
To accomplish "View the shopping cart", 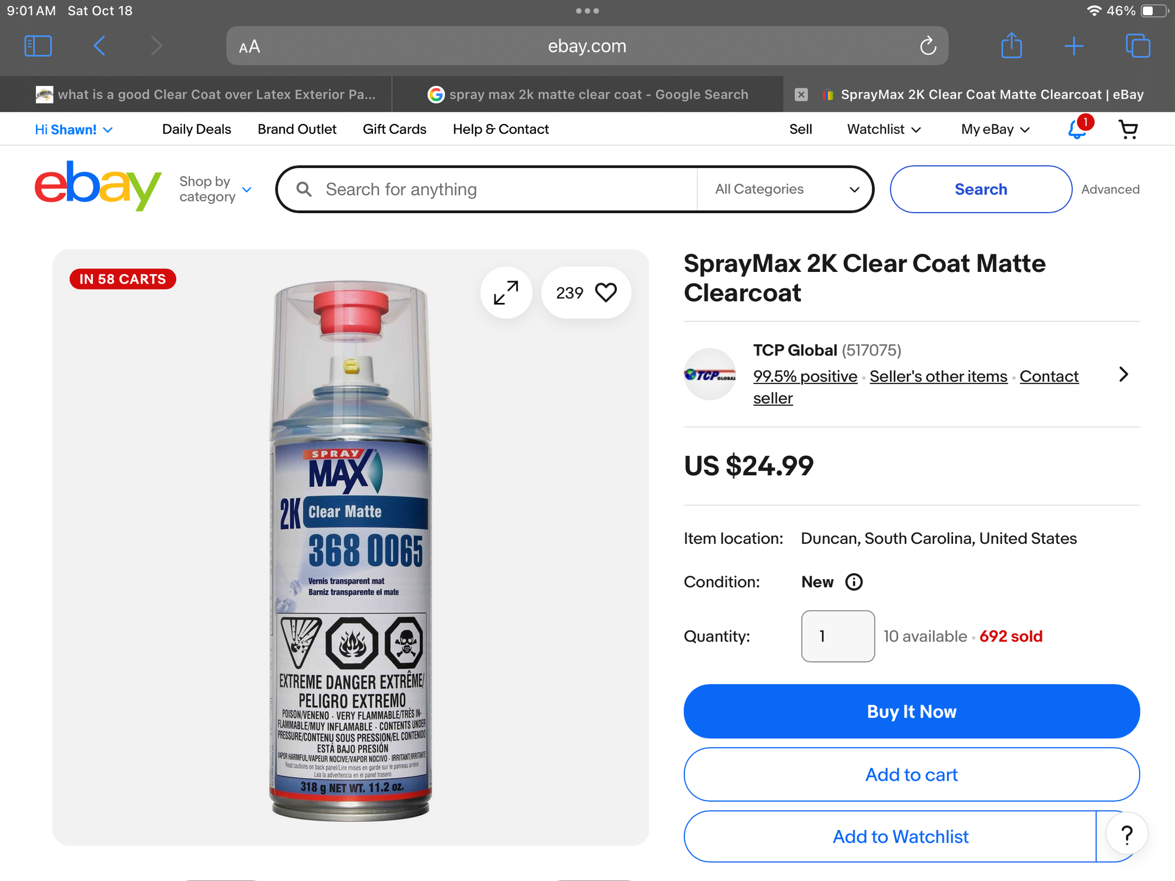I will point(1128,129).
